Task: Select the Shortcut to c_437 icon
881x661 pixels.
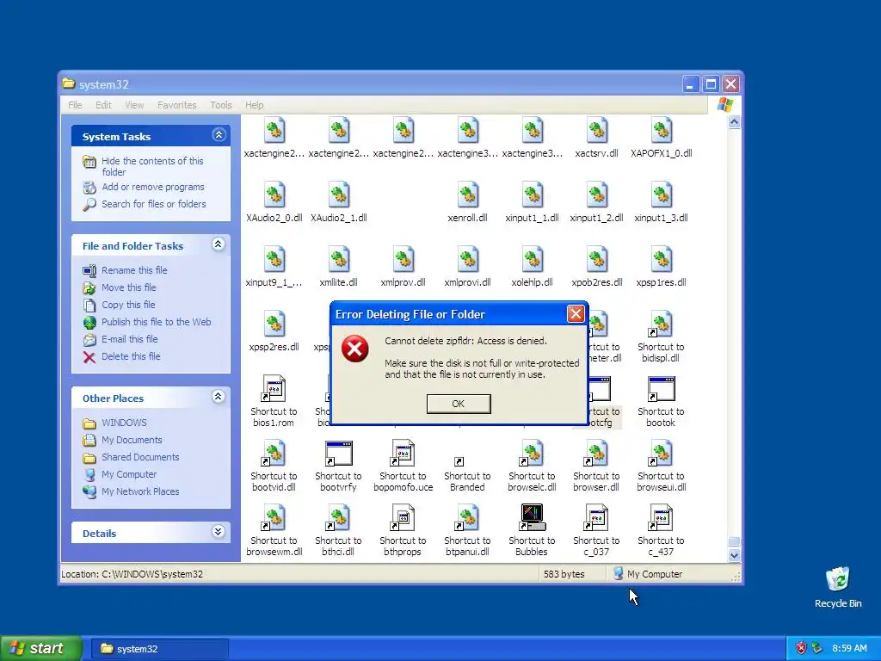Action: pyautogui.click(x=662, y=517)
